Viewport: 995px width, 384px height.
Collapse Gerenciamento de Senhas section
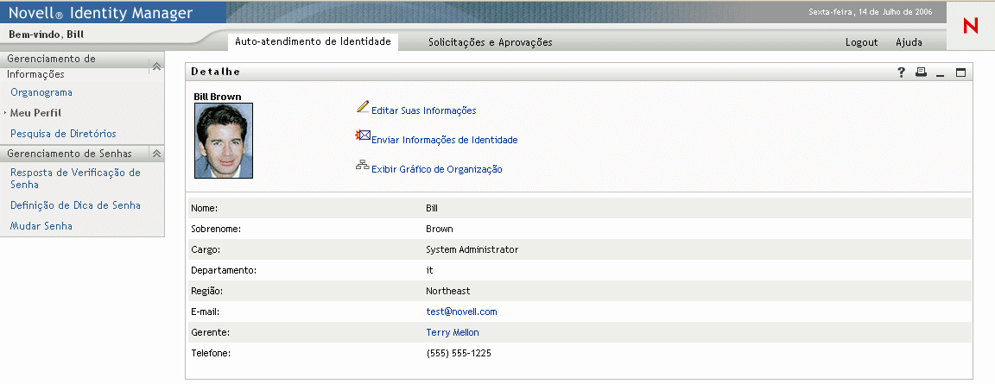click(156, 154)
